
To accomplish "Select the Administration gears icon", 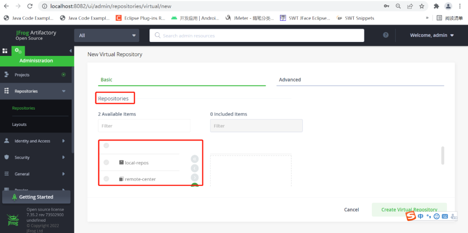I will point(18,51).
